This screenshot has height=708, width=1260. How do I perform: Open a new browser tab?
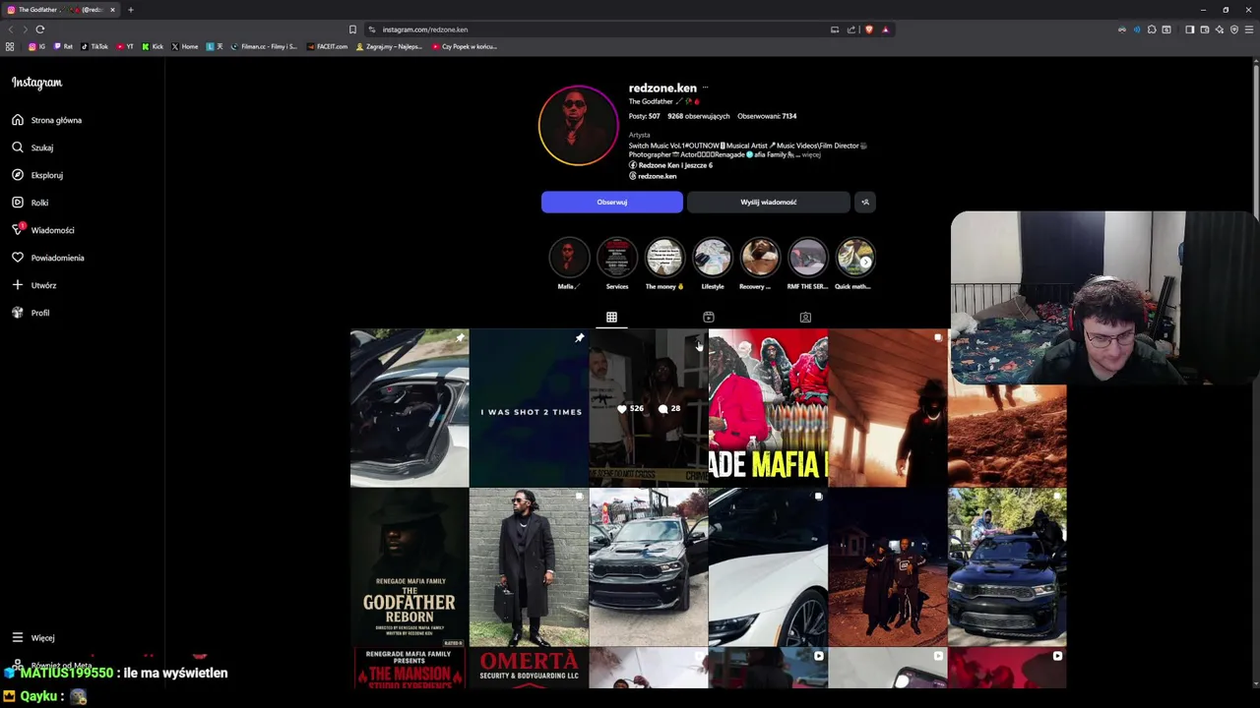(130, 10)
